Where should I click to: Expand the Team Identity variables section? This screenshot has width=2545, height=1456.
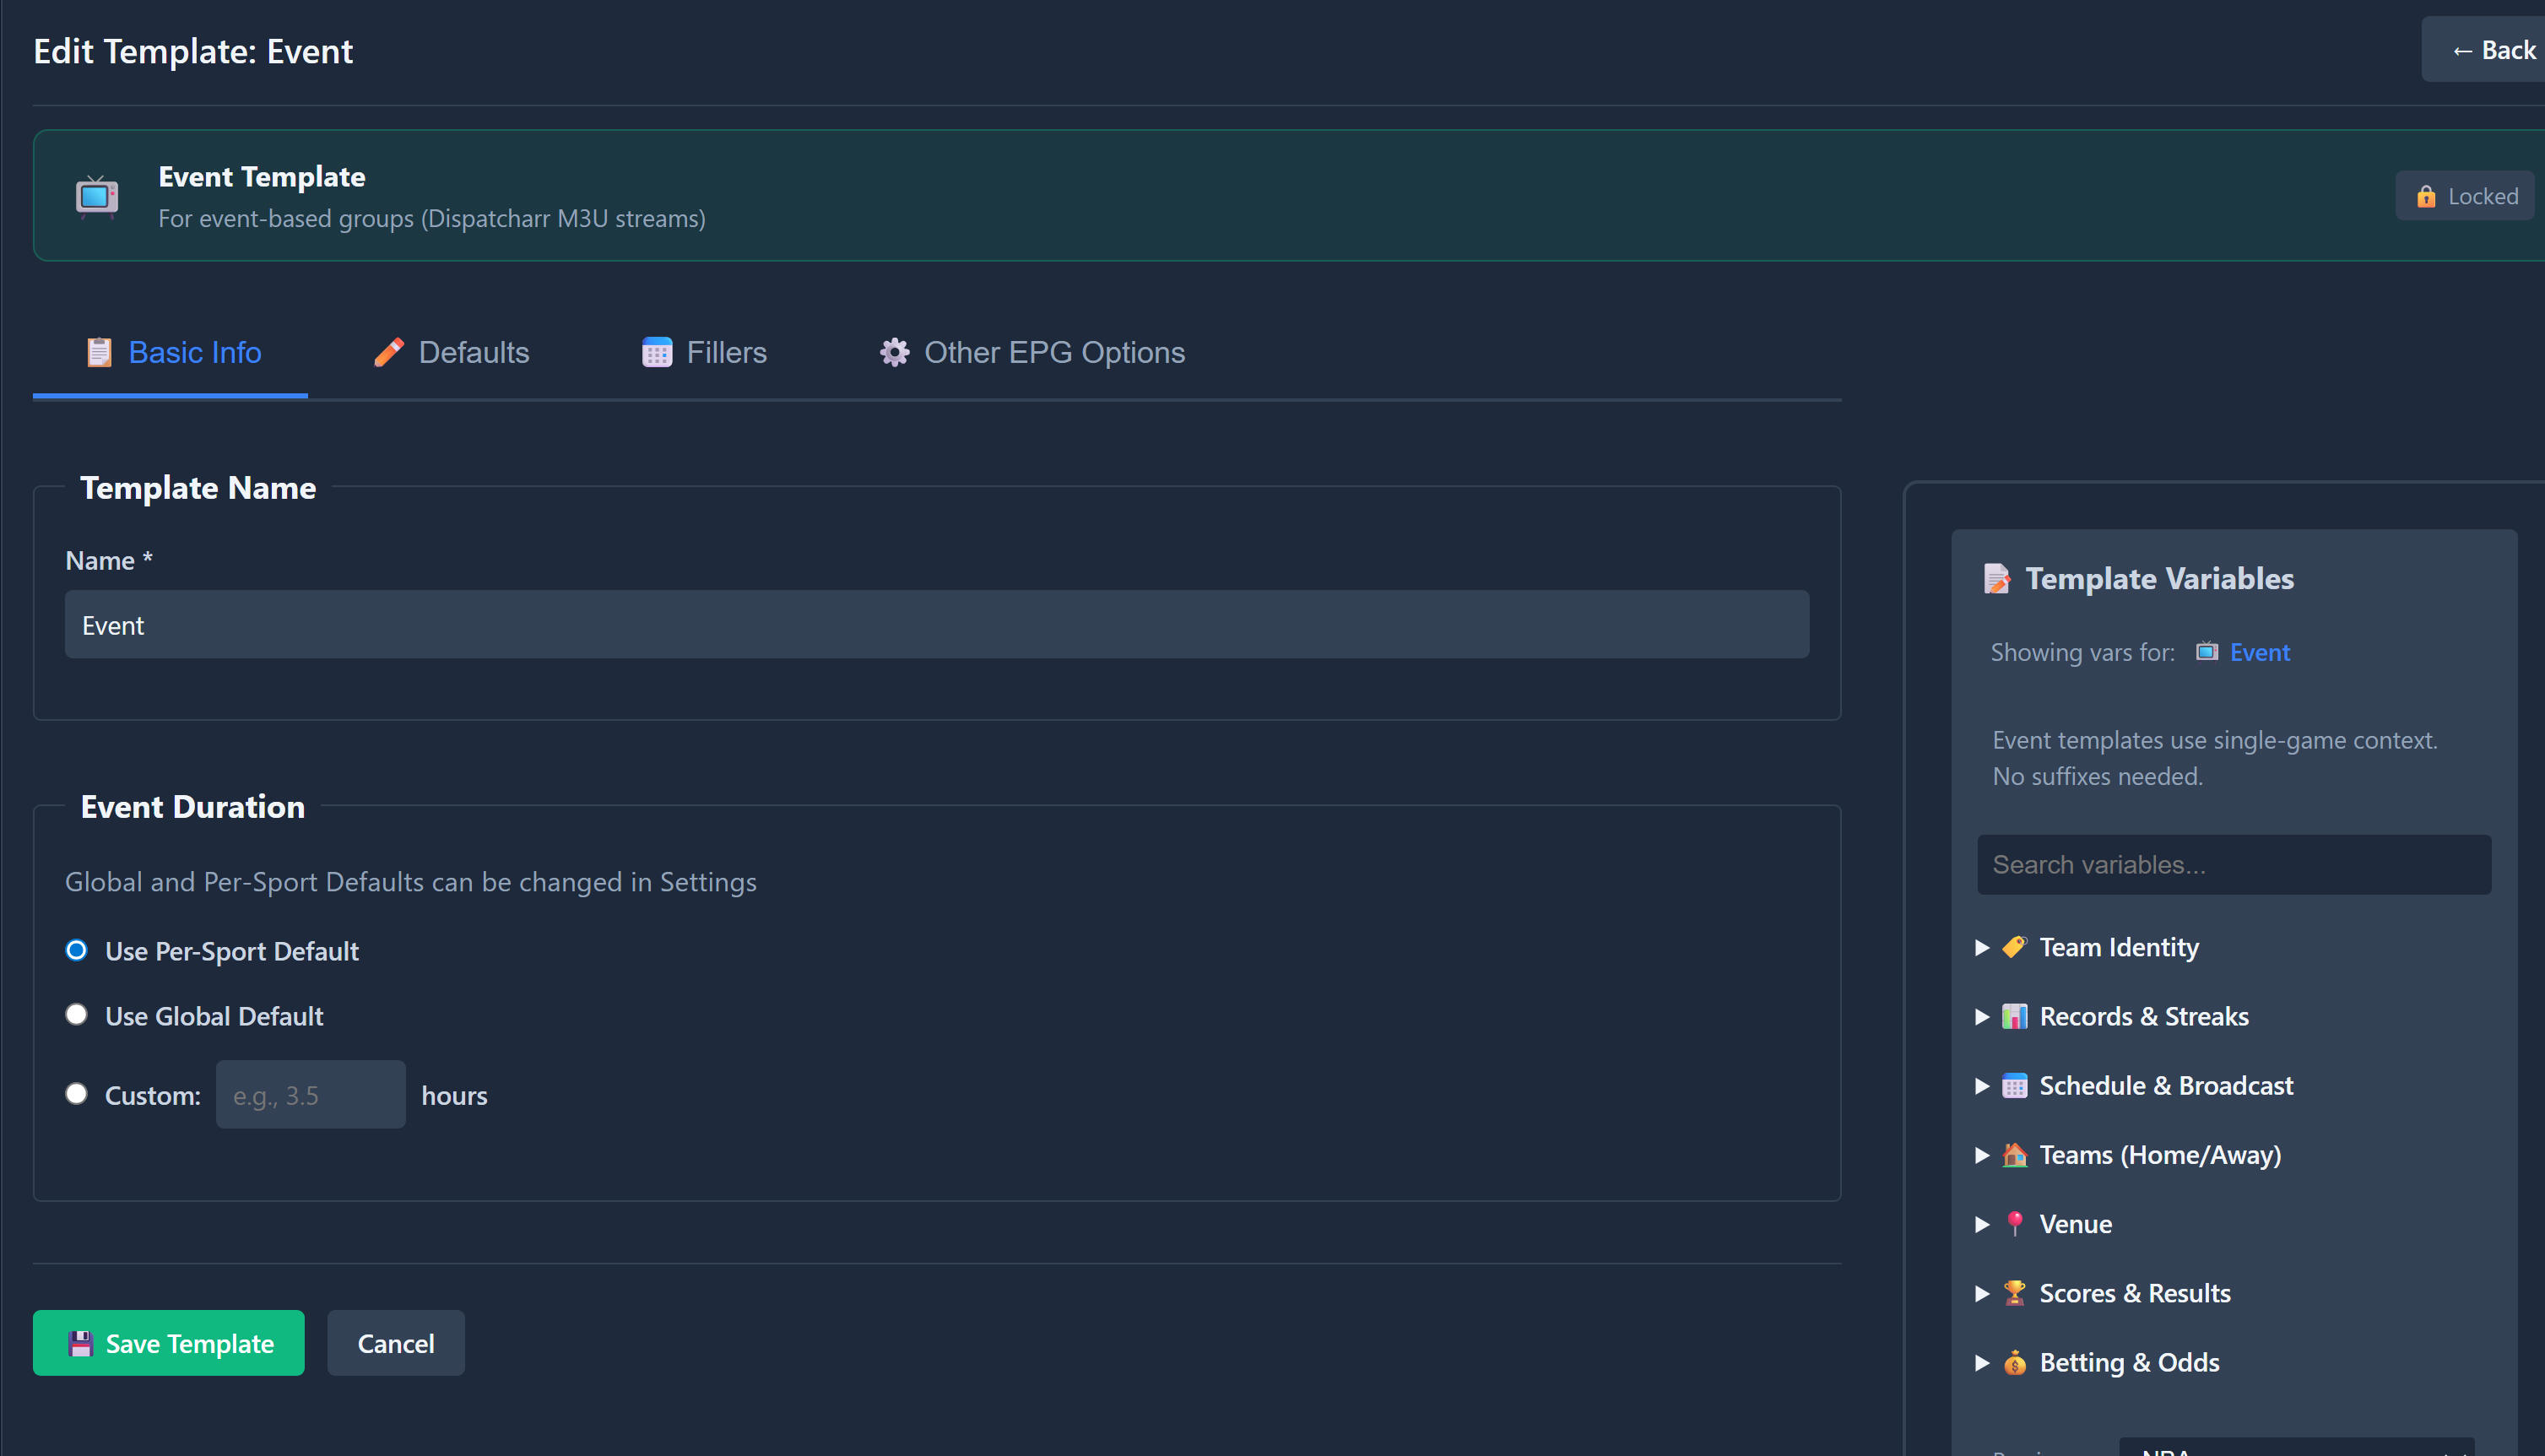1982,948
